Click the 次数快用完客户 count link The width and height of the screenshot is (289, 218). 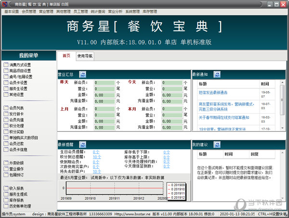pyautogui.click(x=96, y=167)
